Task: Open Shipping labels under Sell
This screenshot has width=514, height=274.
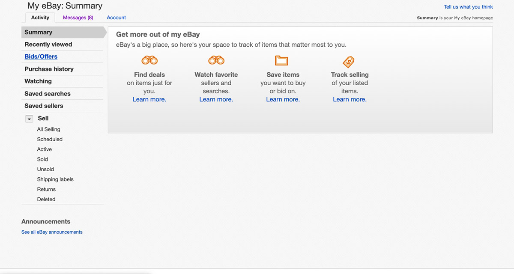Action: tap(55, 179)
